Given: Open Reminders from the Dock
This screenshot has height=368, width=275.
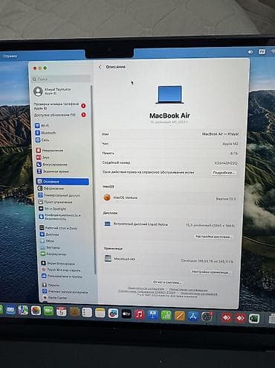Looking at the screenshot, I should (87, 313).
